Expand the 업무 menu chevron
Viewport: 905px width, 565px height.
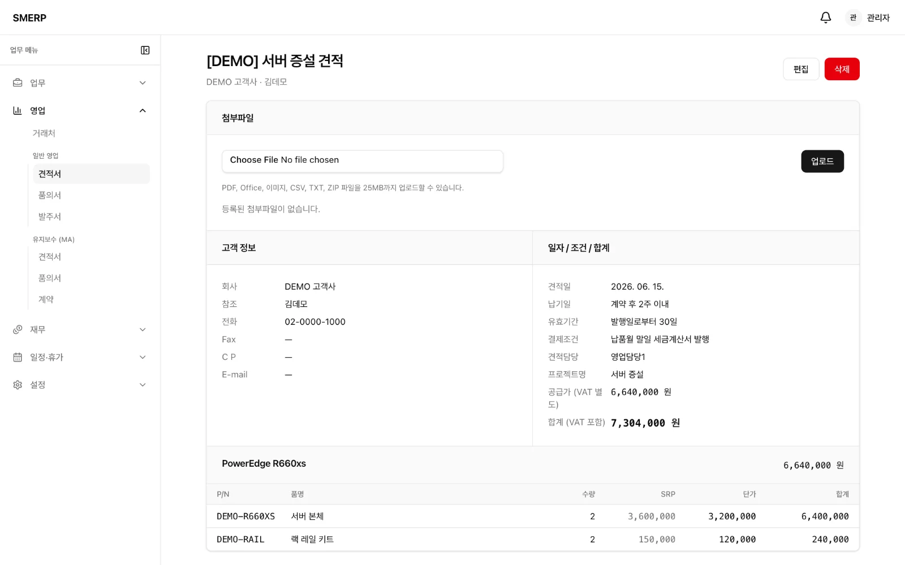point(143,83)
